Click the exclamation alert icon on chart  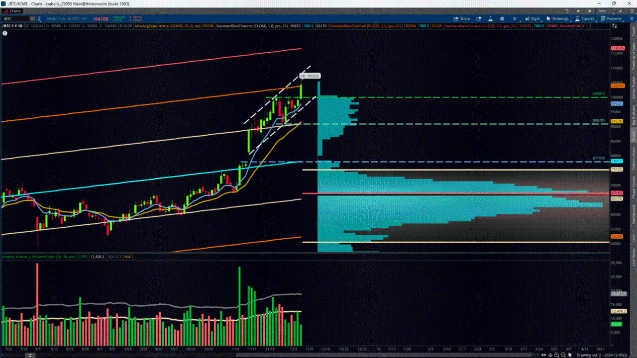click(x=5, y=33)
